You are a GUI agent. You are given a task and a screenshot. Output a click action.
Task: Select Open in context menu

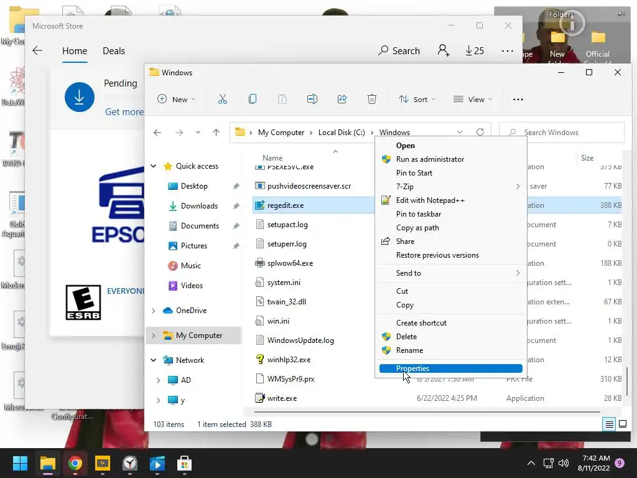tap(451, 146)
